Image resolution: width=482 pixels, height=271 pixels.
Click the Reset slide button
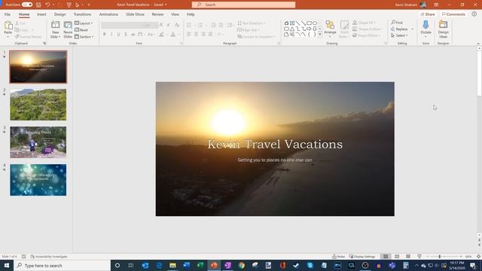(81, 30)
